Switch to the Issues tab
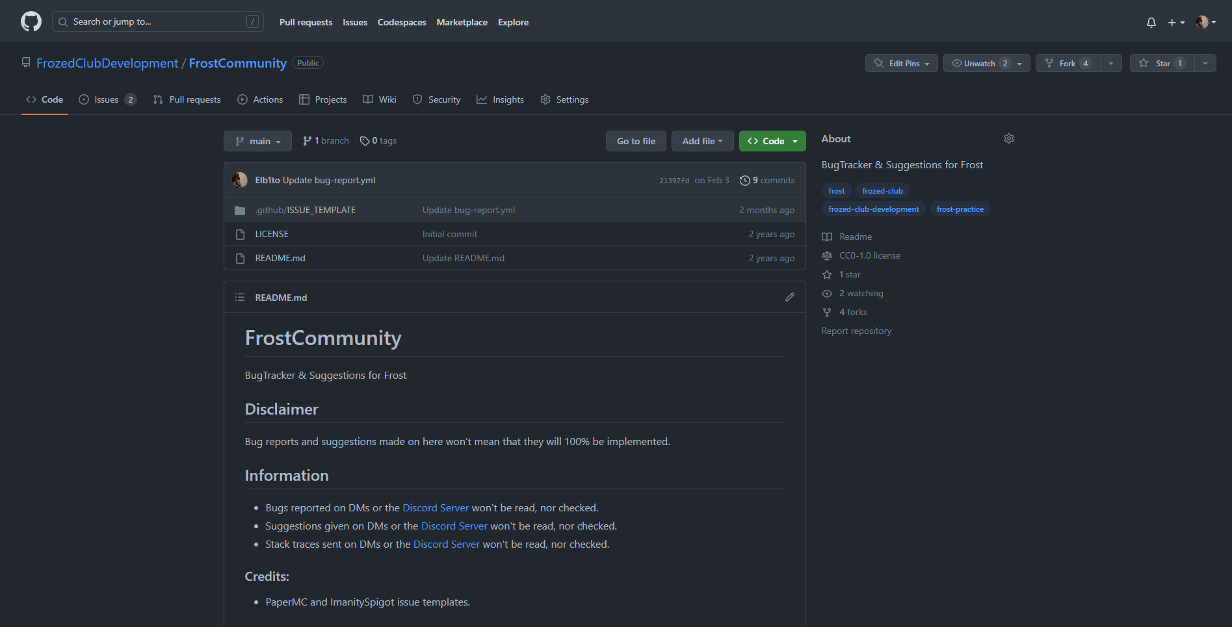The image size is (1232, 627). [107, 99]
